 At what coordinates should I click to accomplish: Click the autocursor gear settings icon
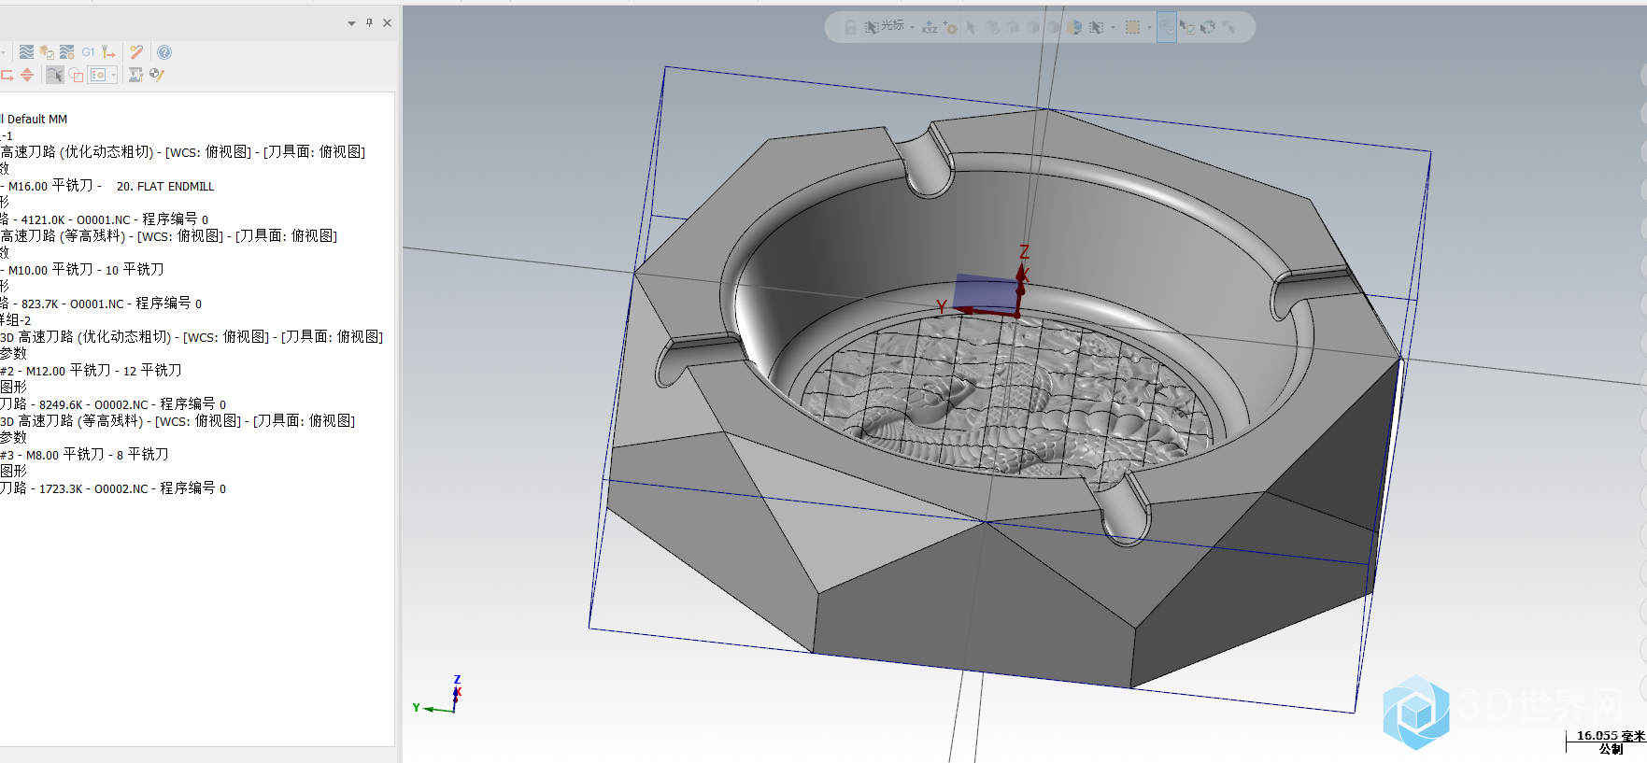[x=950, y=27]
